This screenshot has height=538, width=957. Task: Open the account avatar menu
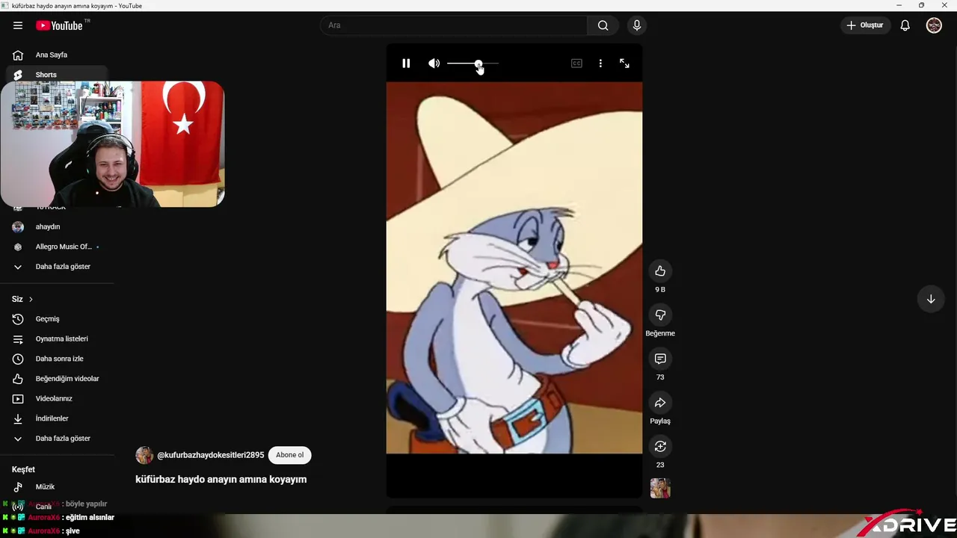coord(934,25)
